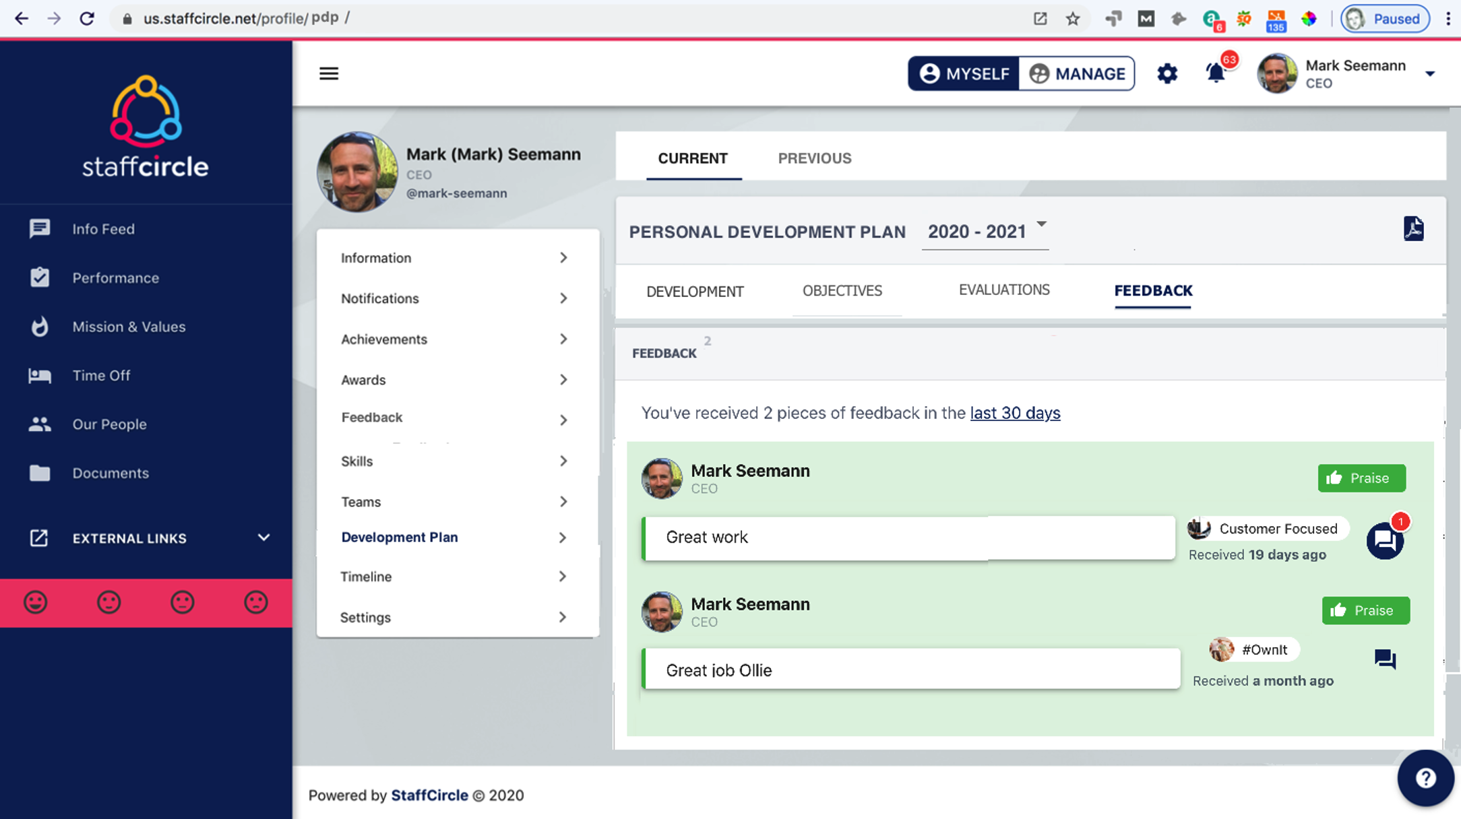Image resolution: width=1461 pixels, height=819 pixels.
Task: Click the browser address bar URL
Action: (x=246, y=18)
